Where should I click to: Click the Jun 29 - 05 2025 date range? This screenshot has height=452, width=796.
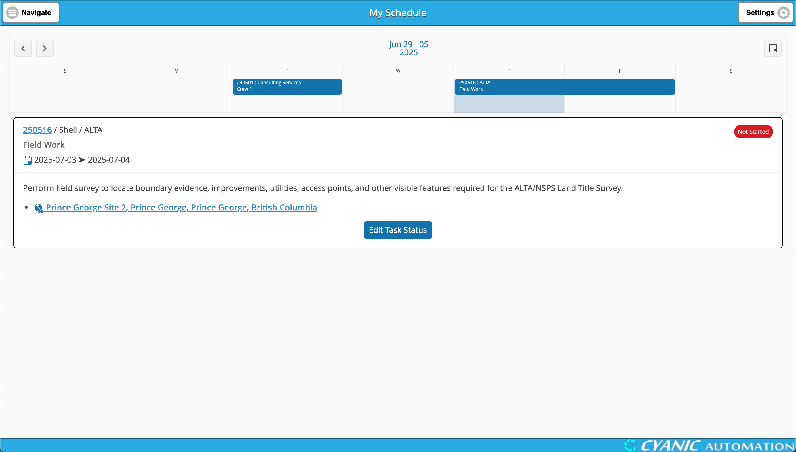(409, 48)
